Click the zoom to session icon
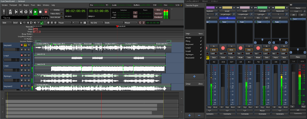 pos(56,23)
